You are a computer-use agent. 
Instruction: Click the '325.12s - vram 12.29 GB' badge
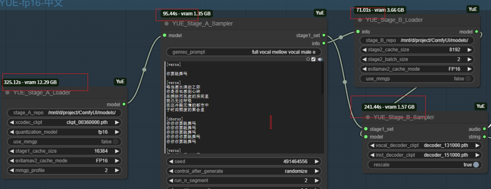[30, 82]
